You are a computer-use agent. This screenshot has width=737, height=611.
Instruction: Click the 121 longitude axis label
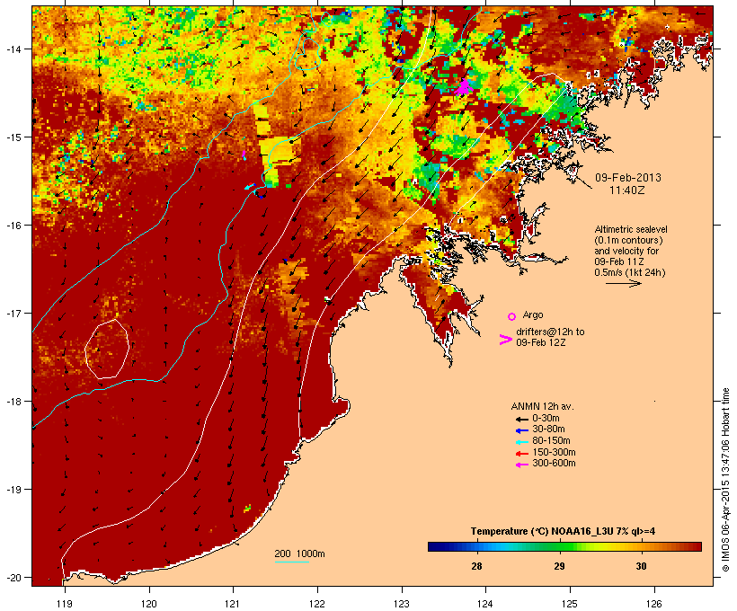(x=233, y=604)
